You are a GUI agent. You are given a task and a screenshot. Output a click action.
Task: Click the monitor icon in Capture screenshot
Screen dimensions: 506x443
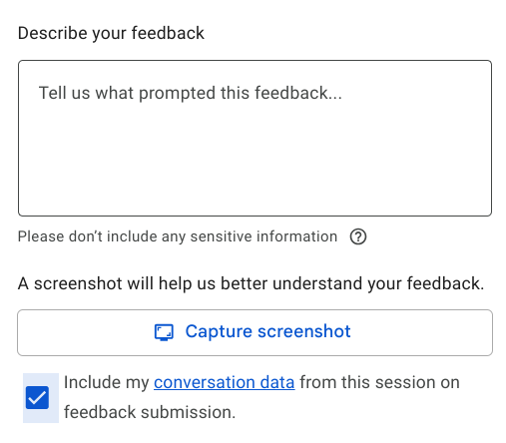click(x=164, y=332)
